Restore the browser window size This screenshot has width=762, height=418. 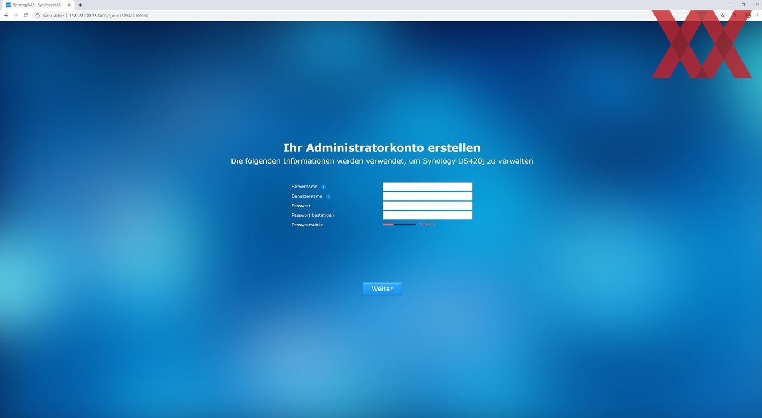pyautogui.click(x=744, y=4)
